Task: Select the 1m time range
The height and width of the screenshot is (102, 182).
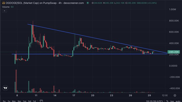Action: pyautogui.click(x=25, y=101)
